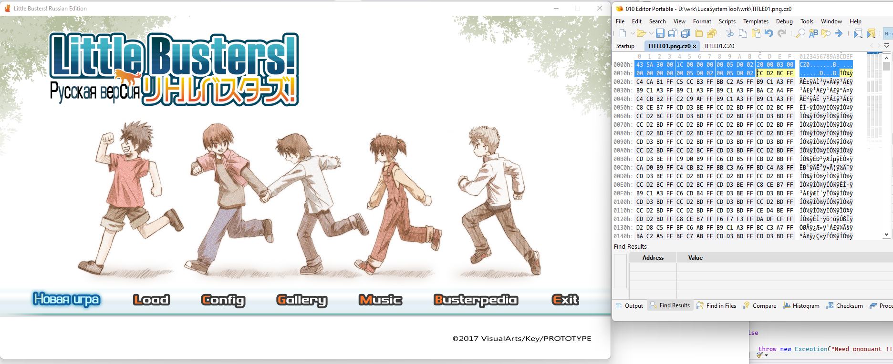Click the Close All files icon
Screen dimensions: 893x364
click(712, 33)
